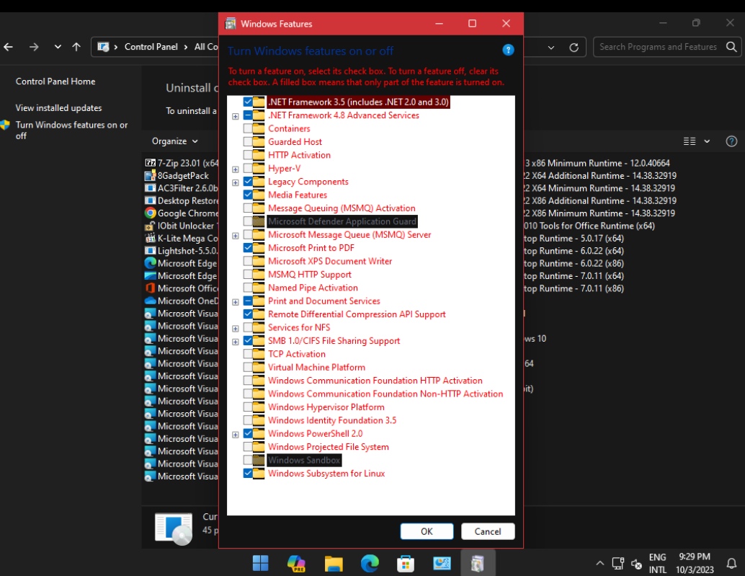This screenshot has width=745, height=576.
Task: Go back in Control Panel window
Action: [x=9, y=47]
